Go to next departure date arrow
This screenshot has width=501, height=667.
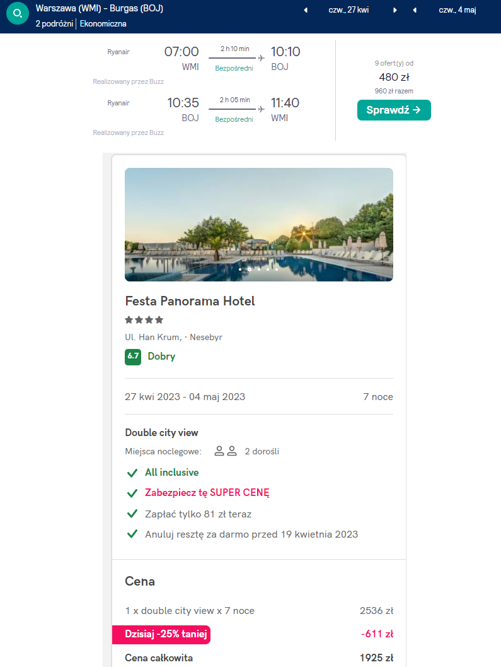(x=394, y=10)
